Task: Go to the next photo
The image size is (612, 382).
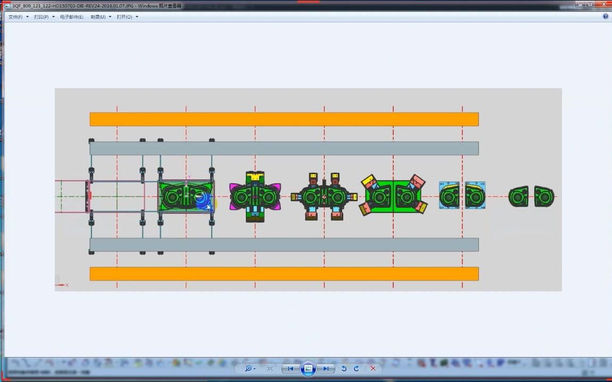Action: pos(326,368)
